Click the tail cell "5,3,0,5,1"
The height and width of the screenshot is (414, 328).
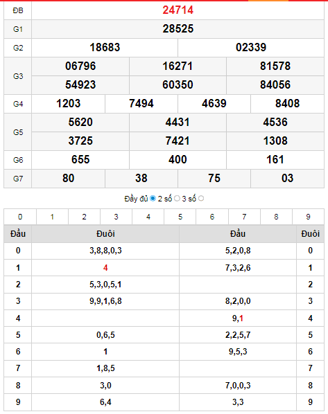point(105,285)
